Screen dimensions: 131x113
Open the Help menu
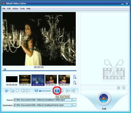tap(29, 9)
